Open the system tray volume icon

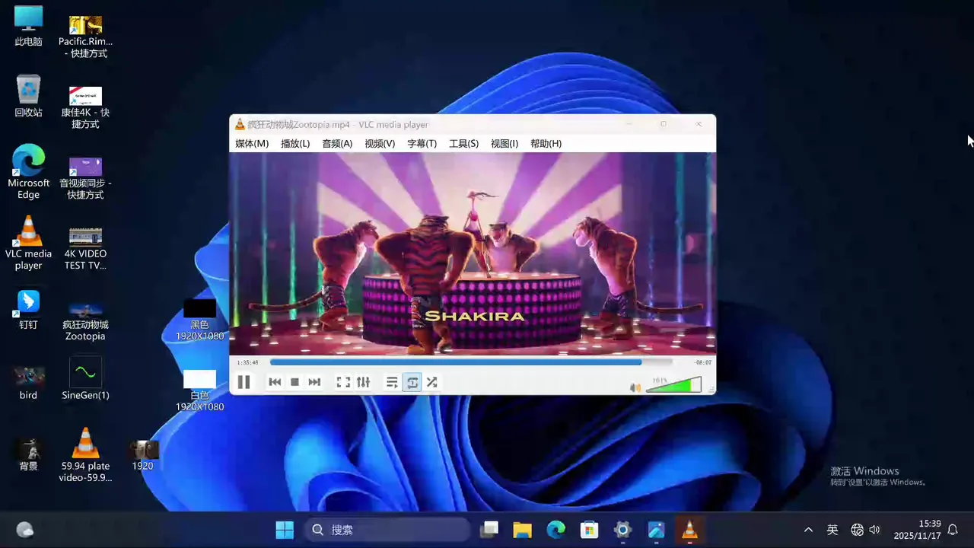(x=874, y=530)
